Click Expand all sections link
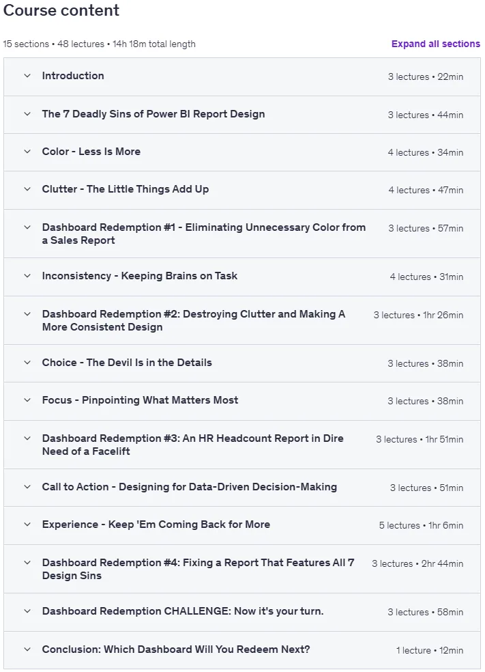Image resolution: width=485 pixels, height=672 pixels. pos(436,44)
